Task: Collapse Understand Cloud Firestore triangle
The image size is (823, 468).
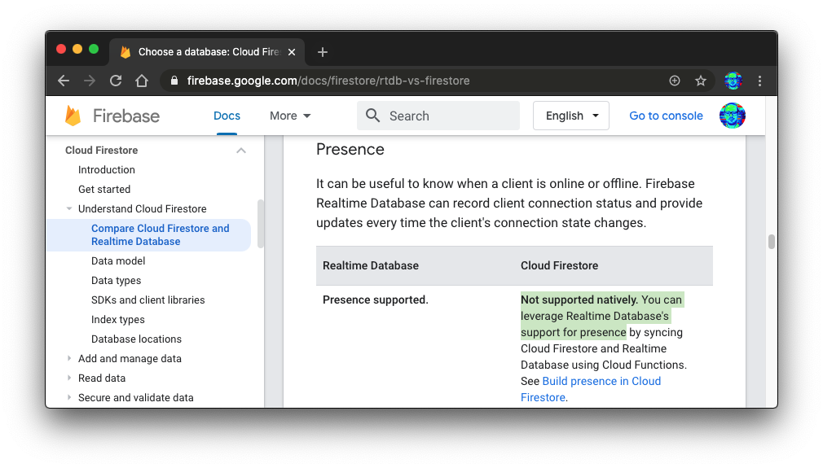Action: click(x=69, y=208)
